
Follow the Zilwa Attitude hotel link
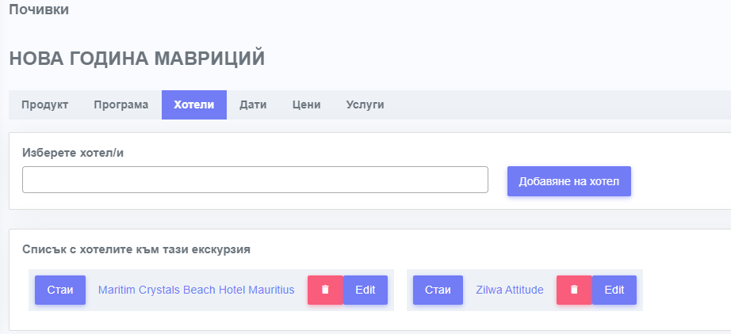pyautogui.click(x=510, y=290)
